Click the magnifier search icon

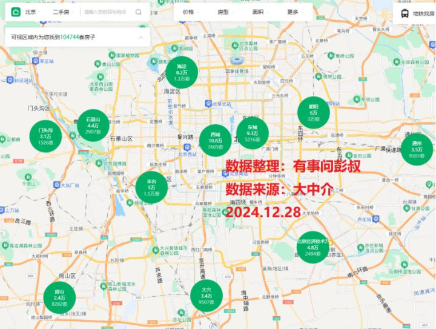point(138,12)
